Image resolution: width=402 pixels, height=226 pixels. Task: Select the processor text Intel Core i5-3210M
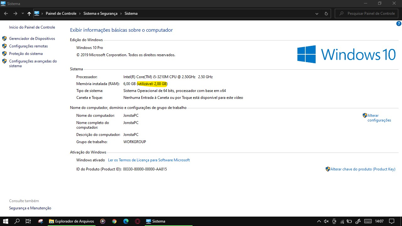point(168,77)
